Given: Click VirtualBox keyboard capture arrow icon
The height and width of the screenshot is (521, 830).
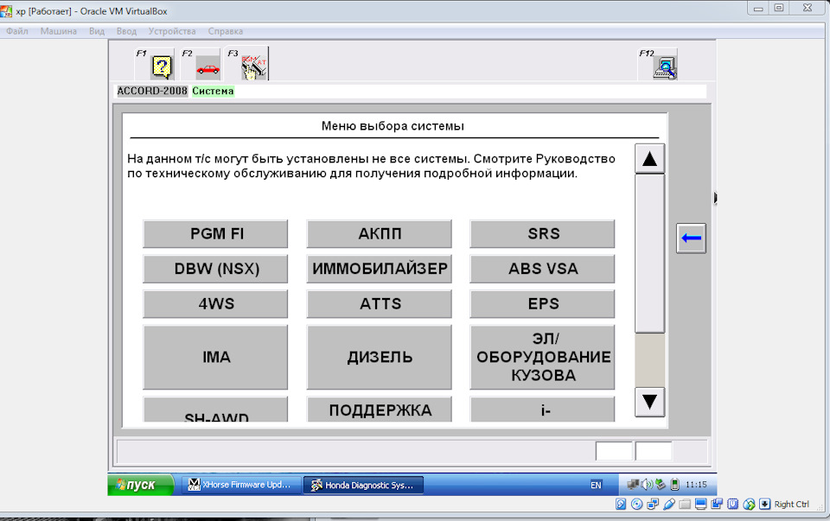Looking at the screenshot, I should (764, 504).
